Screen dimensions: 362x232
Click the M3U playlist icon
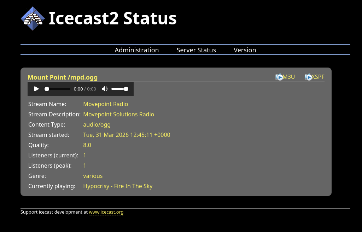(279, 77)
